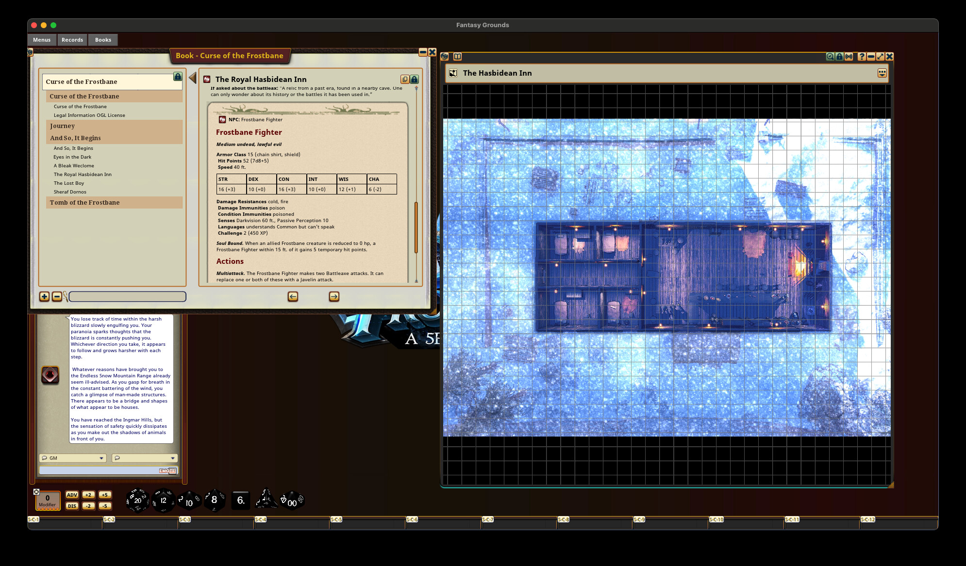966x566 pixels.
Task: Select the d20 die from the dice tray
Action: tap(138, 500)
